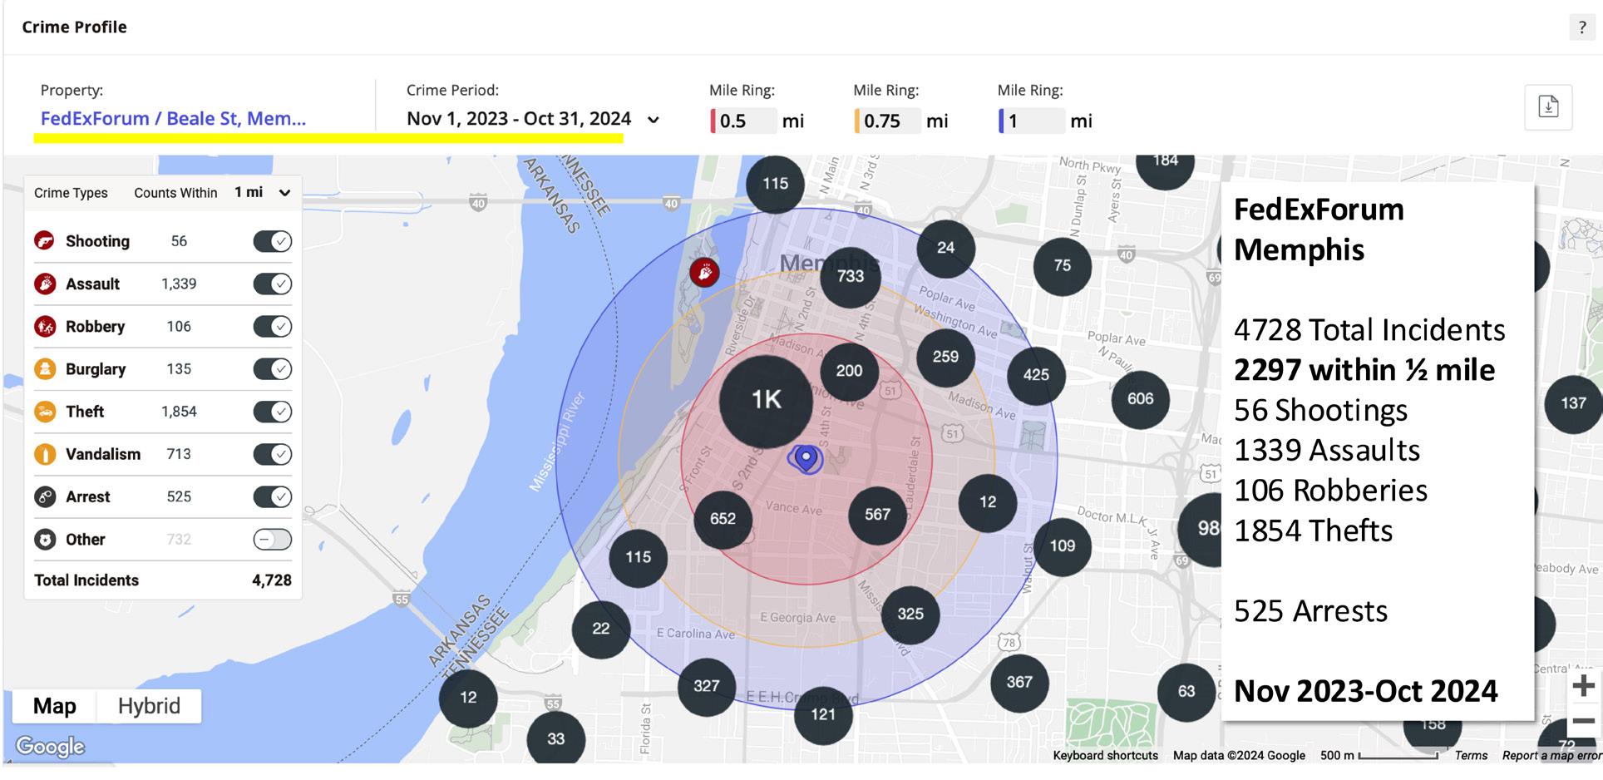Open the 652 incident cluster

[723, 519]
